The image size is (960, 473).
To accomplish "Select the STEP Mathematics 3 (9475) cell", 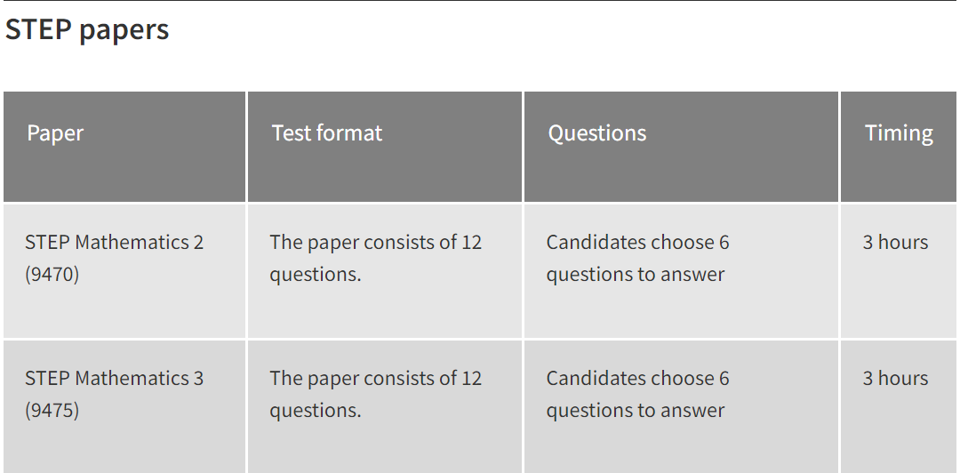I will pos(124,407).
